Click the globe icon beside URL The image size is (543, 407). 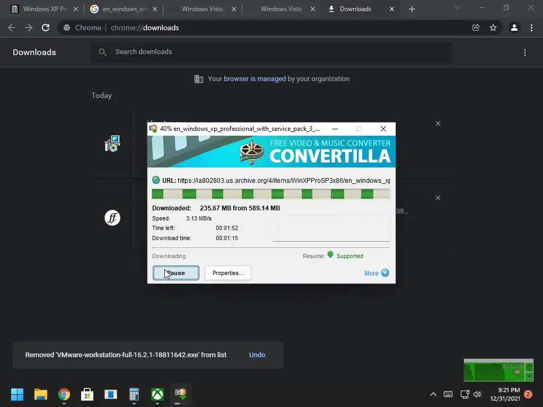tap(156, 180)
